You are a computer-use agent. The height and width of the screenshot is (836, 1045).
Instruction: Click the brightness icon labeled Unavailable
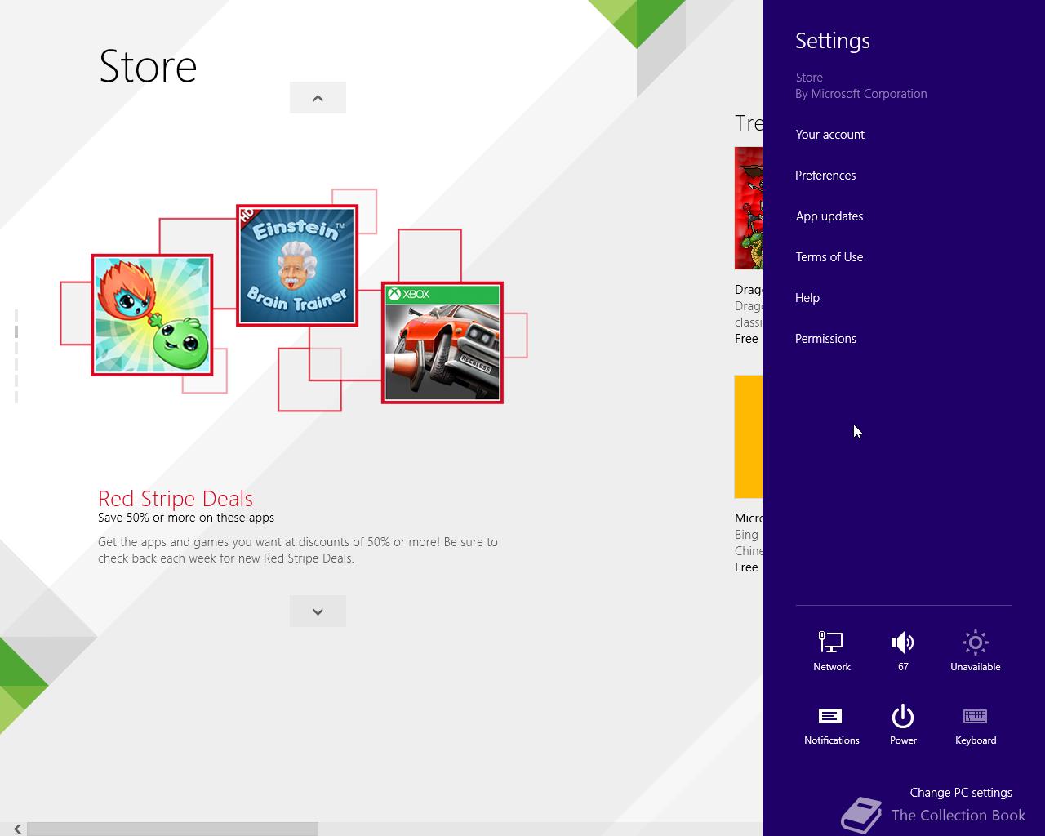pyautogui.click(x=975, y=651)
